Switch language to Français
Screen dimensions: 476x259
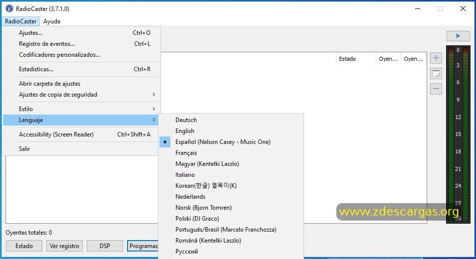(231, 152)
